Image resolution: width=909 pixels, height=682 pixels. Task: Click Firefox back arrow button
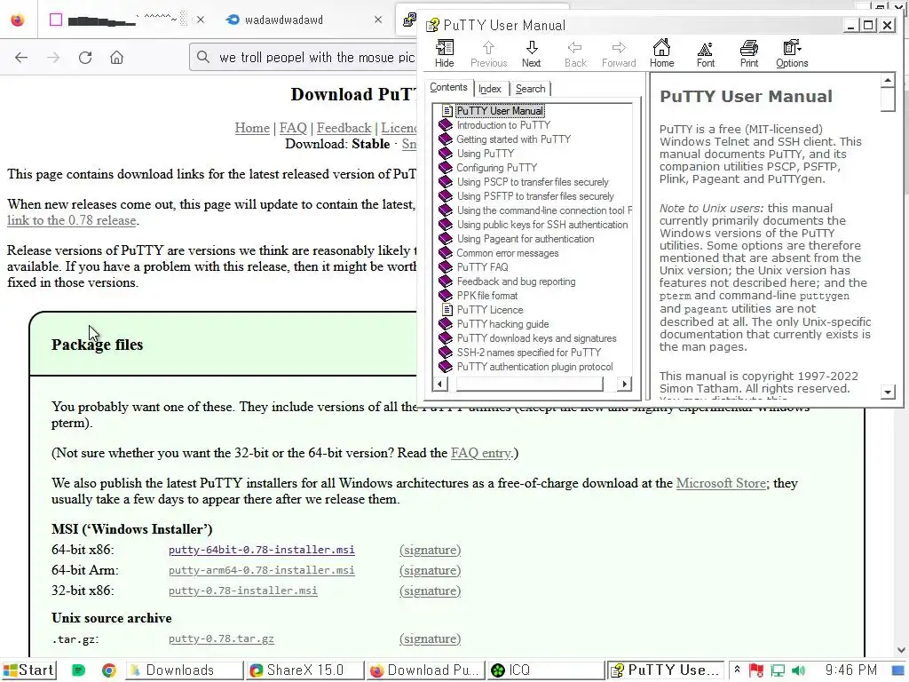coord(21,58)
